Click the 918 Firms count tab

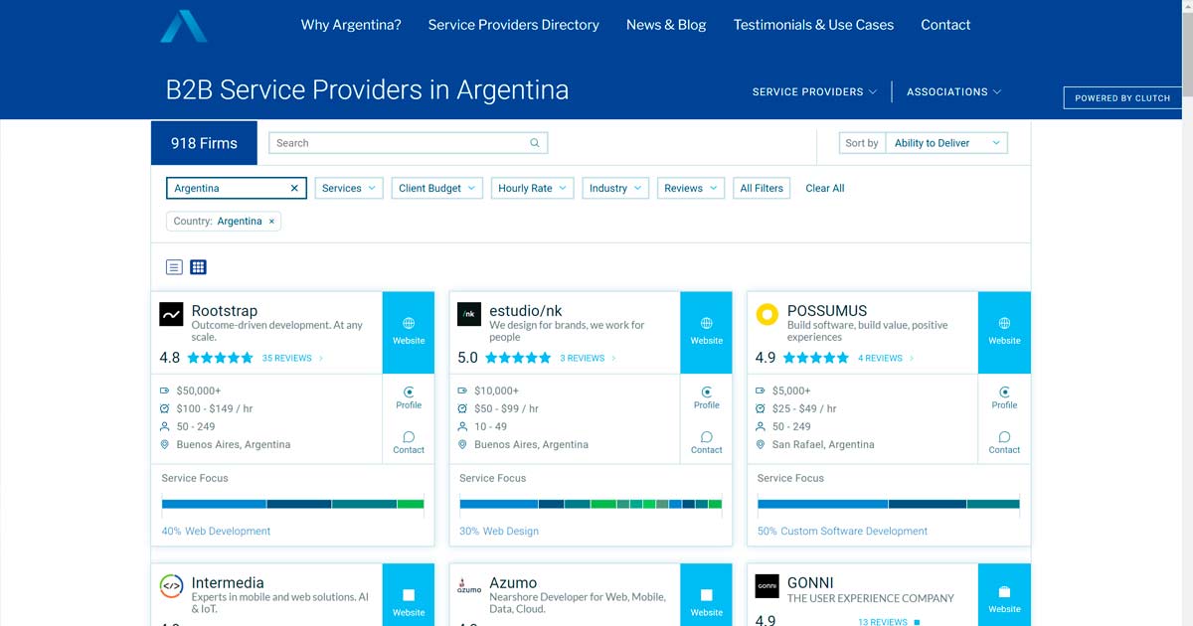tap(204, 143)
